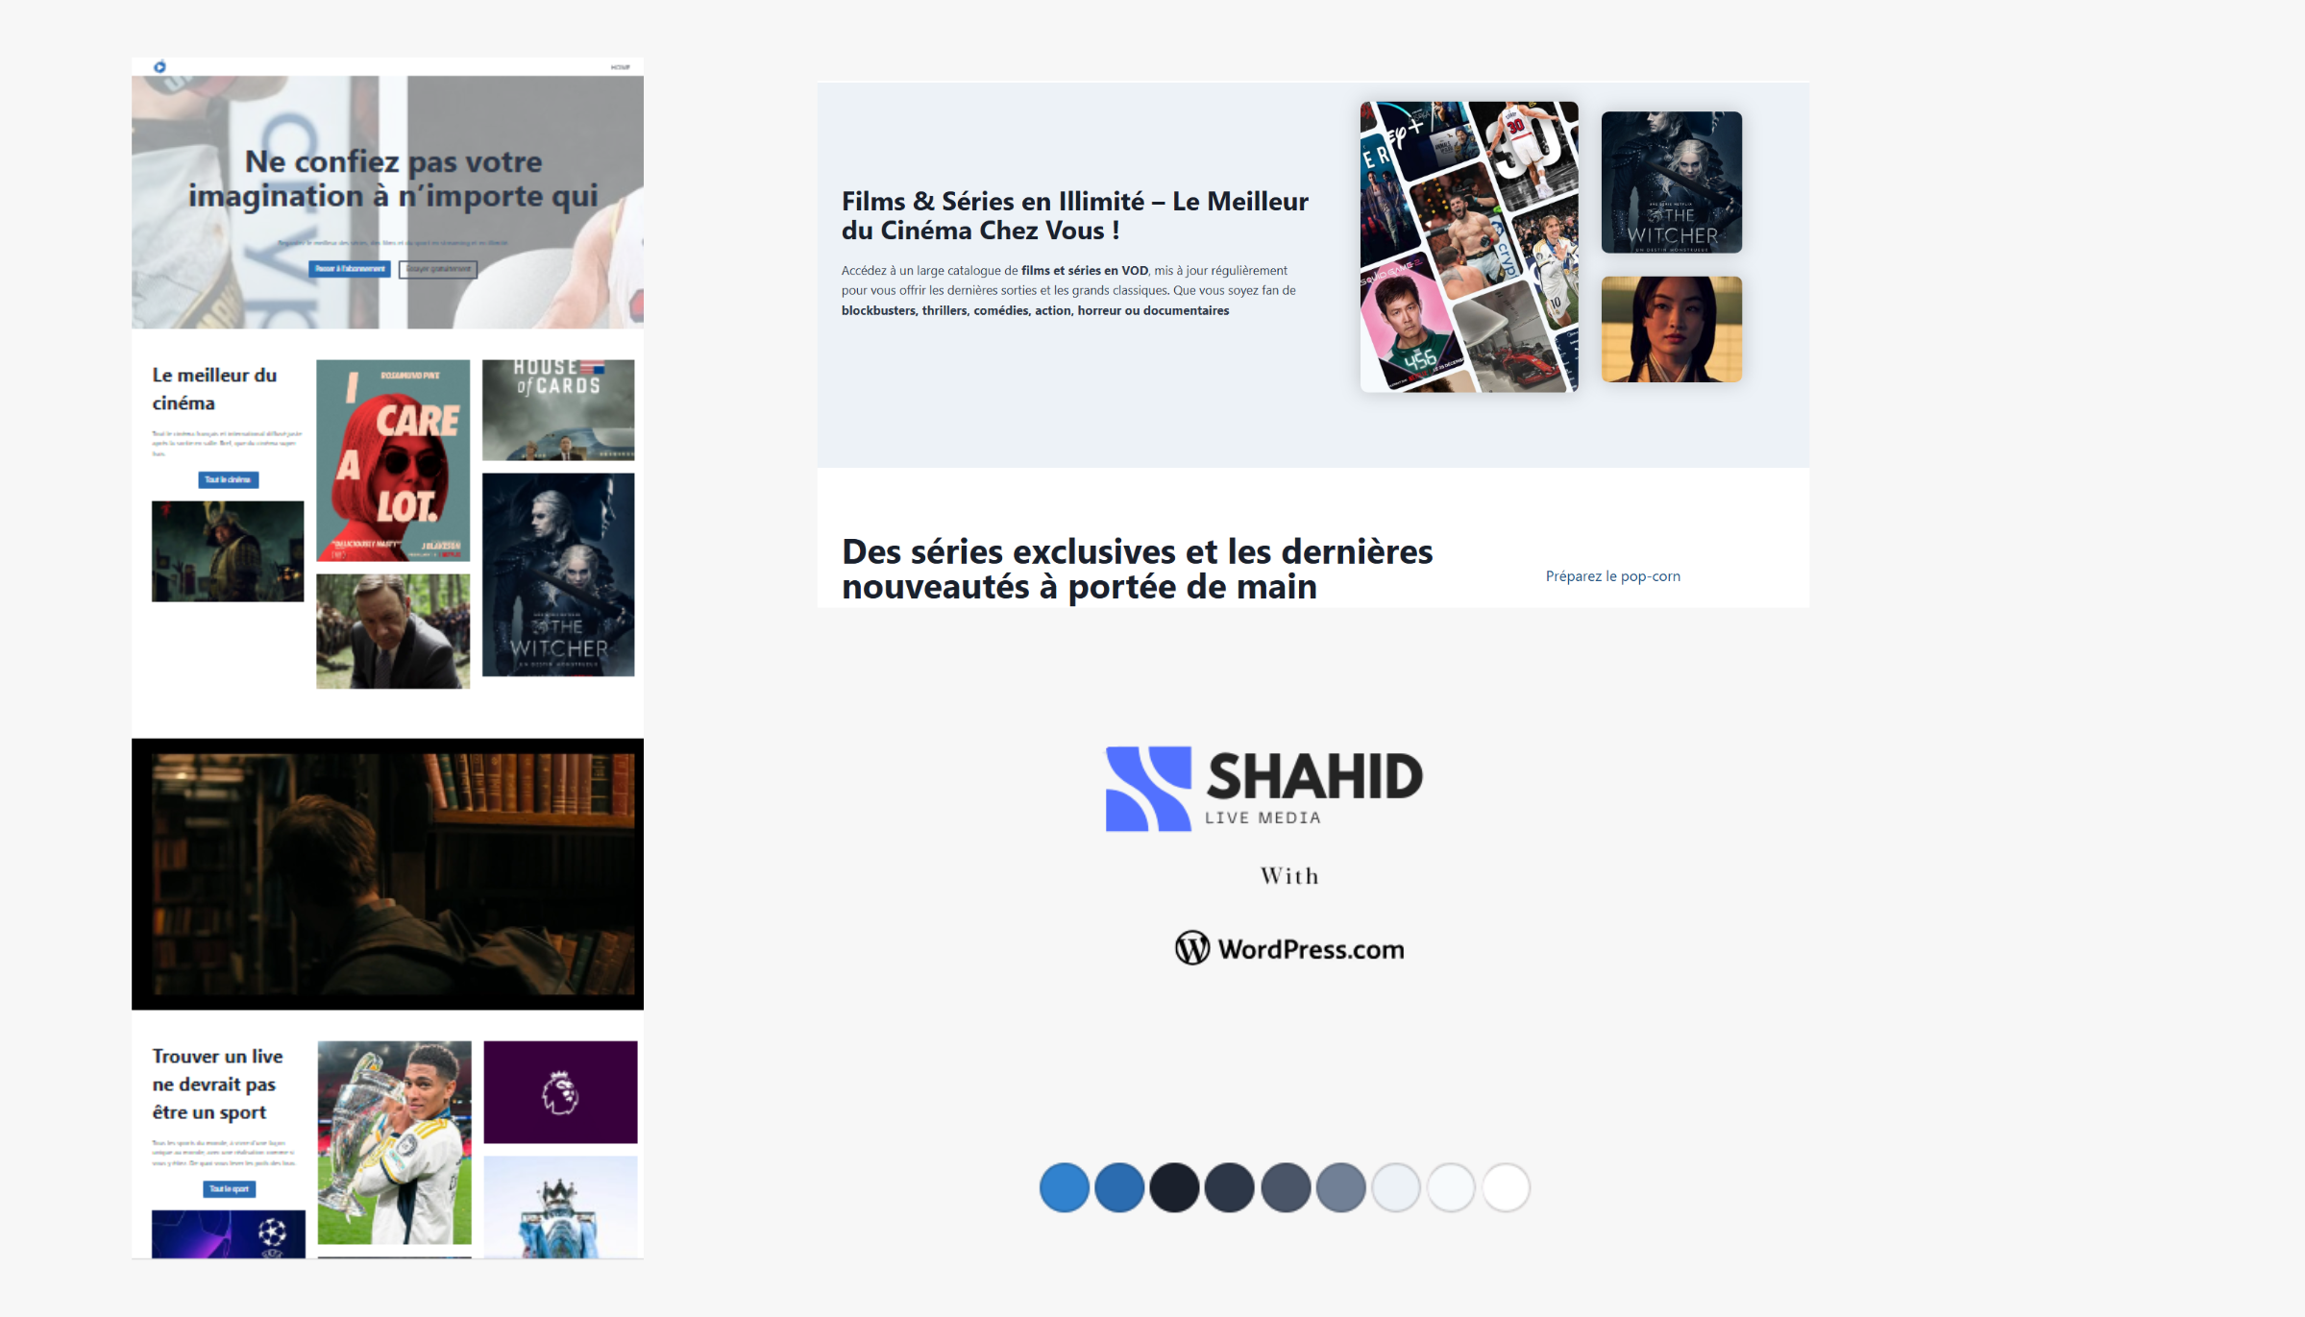
Task: Open the large Witcher poster in cinema grid
Action: pos(558,574)
